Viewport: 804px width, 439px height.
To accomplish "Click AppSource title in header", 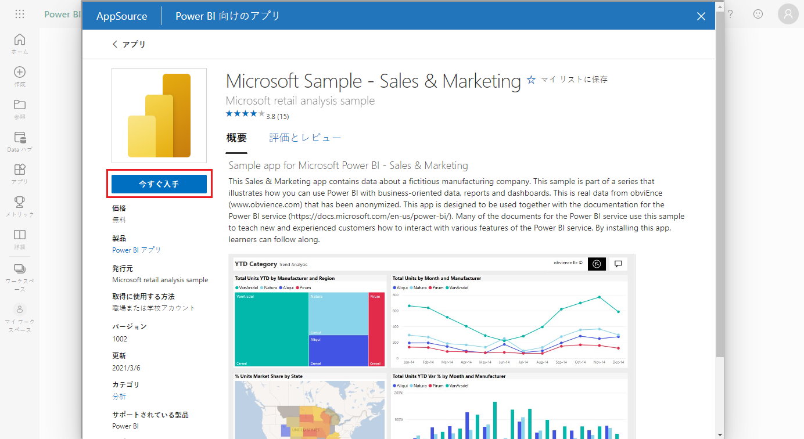I will click(x=122, y=16).
